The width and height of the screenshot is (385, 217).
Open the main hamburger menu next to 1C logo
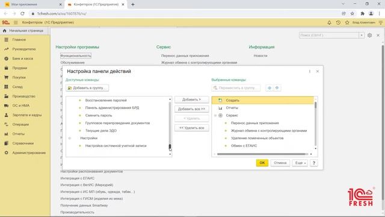click(16, 22)
